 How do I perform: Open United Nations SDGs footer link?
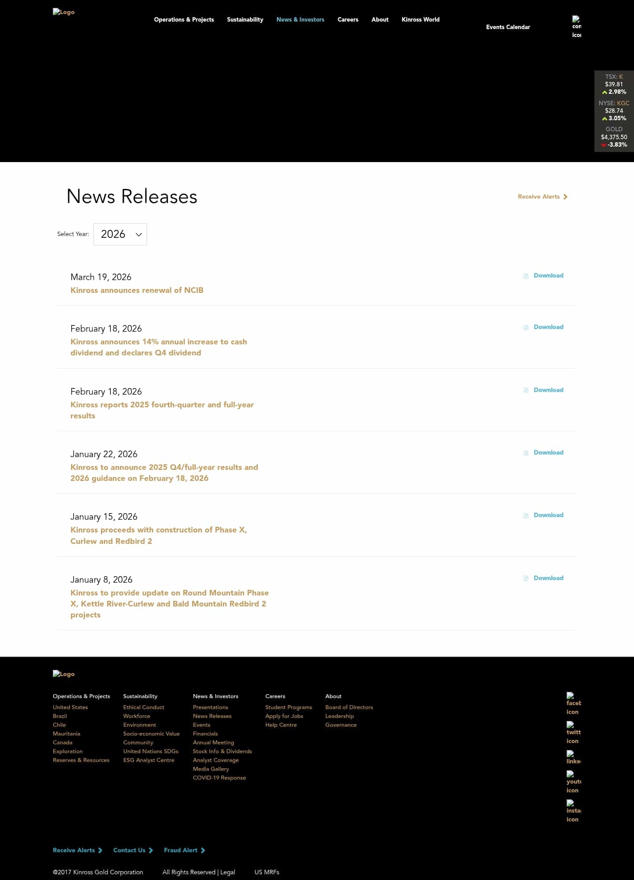point(151,751)
